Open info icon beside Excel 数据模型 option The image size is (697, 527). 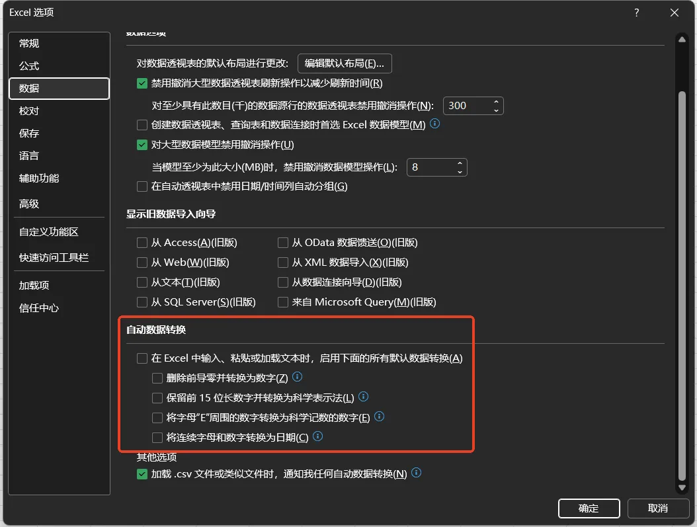(x=434, y=124)
